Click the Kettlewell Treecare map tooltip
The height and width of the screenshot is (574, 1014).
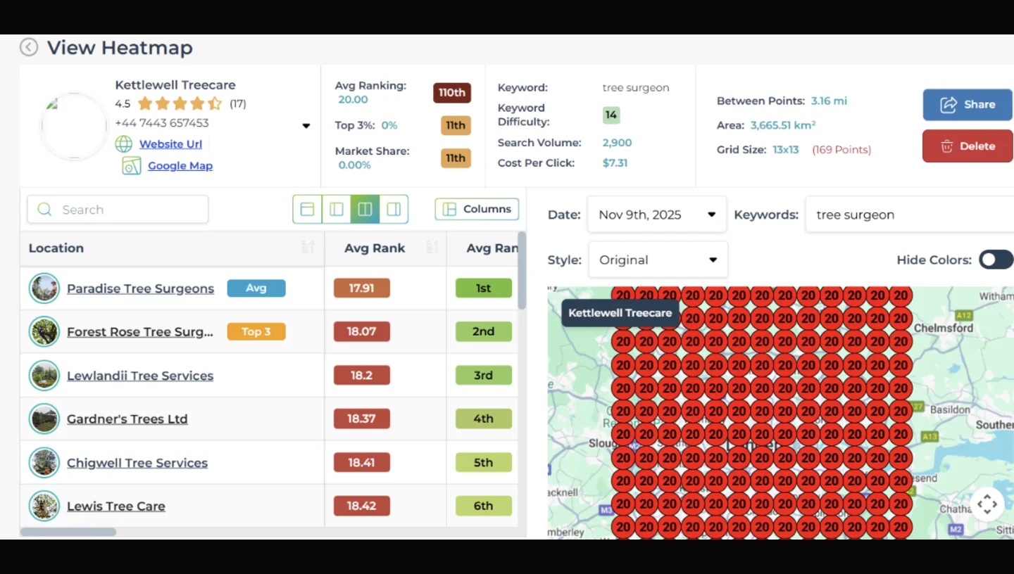click(620, 313)
